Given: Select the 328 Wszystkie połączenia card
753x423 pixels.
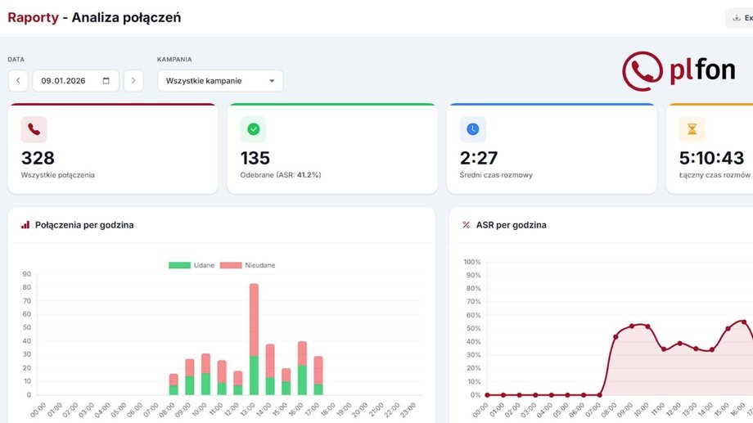Looking at the screenshot, I should 113,150.
